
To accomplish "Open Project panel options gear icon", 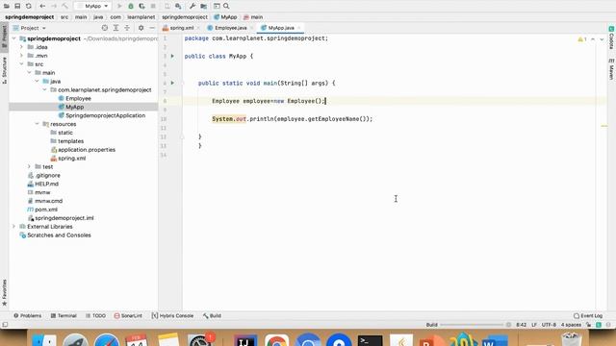I will [141, 28].
